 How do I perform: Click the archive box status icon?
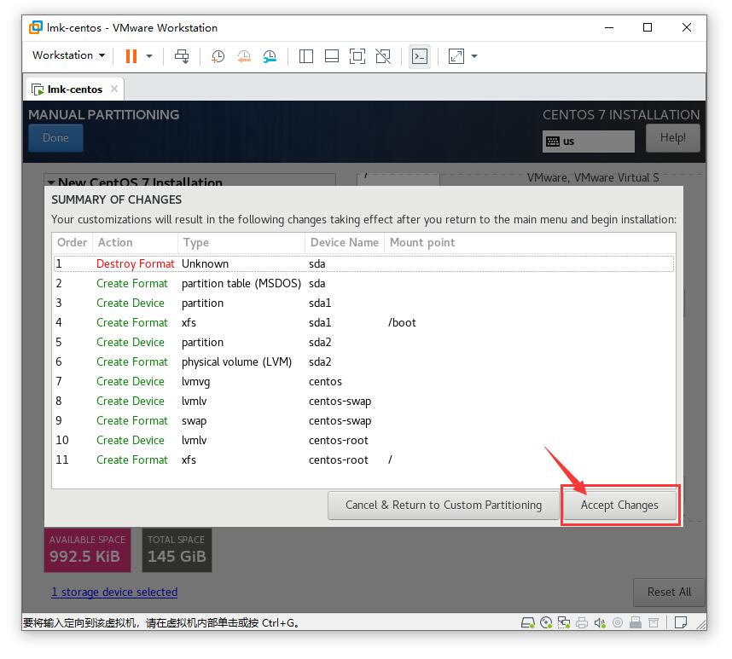[654, 622]
